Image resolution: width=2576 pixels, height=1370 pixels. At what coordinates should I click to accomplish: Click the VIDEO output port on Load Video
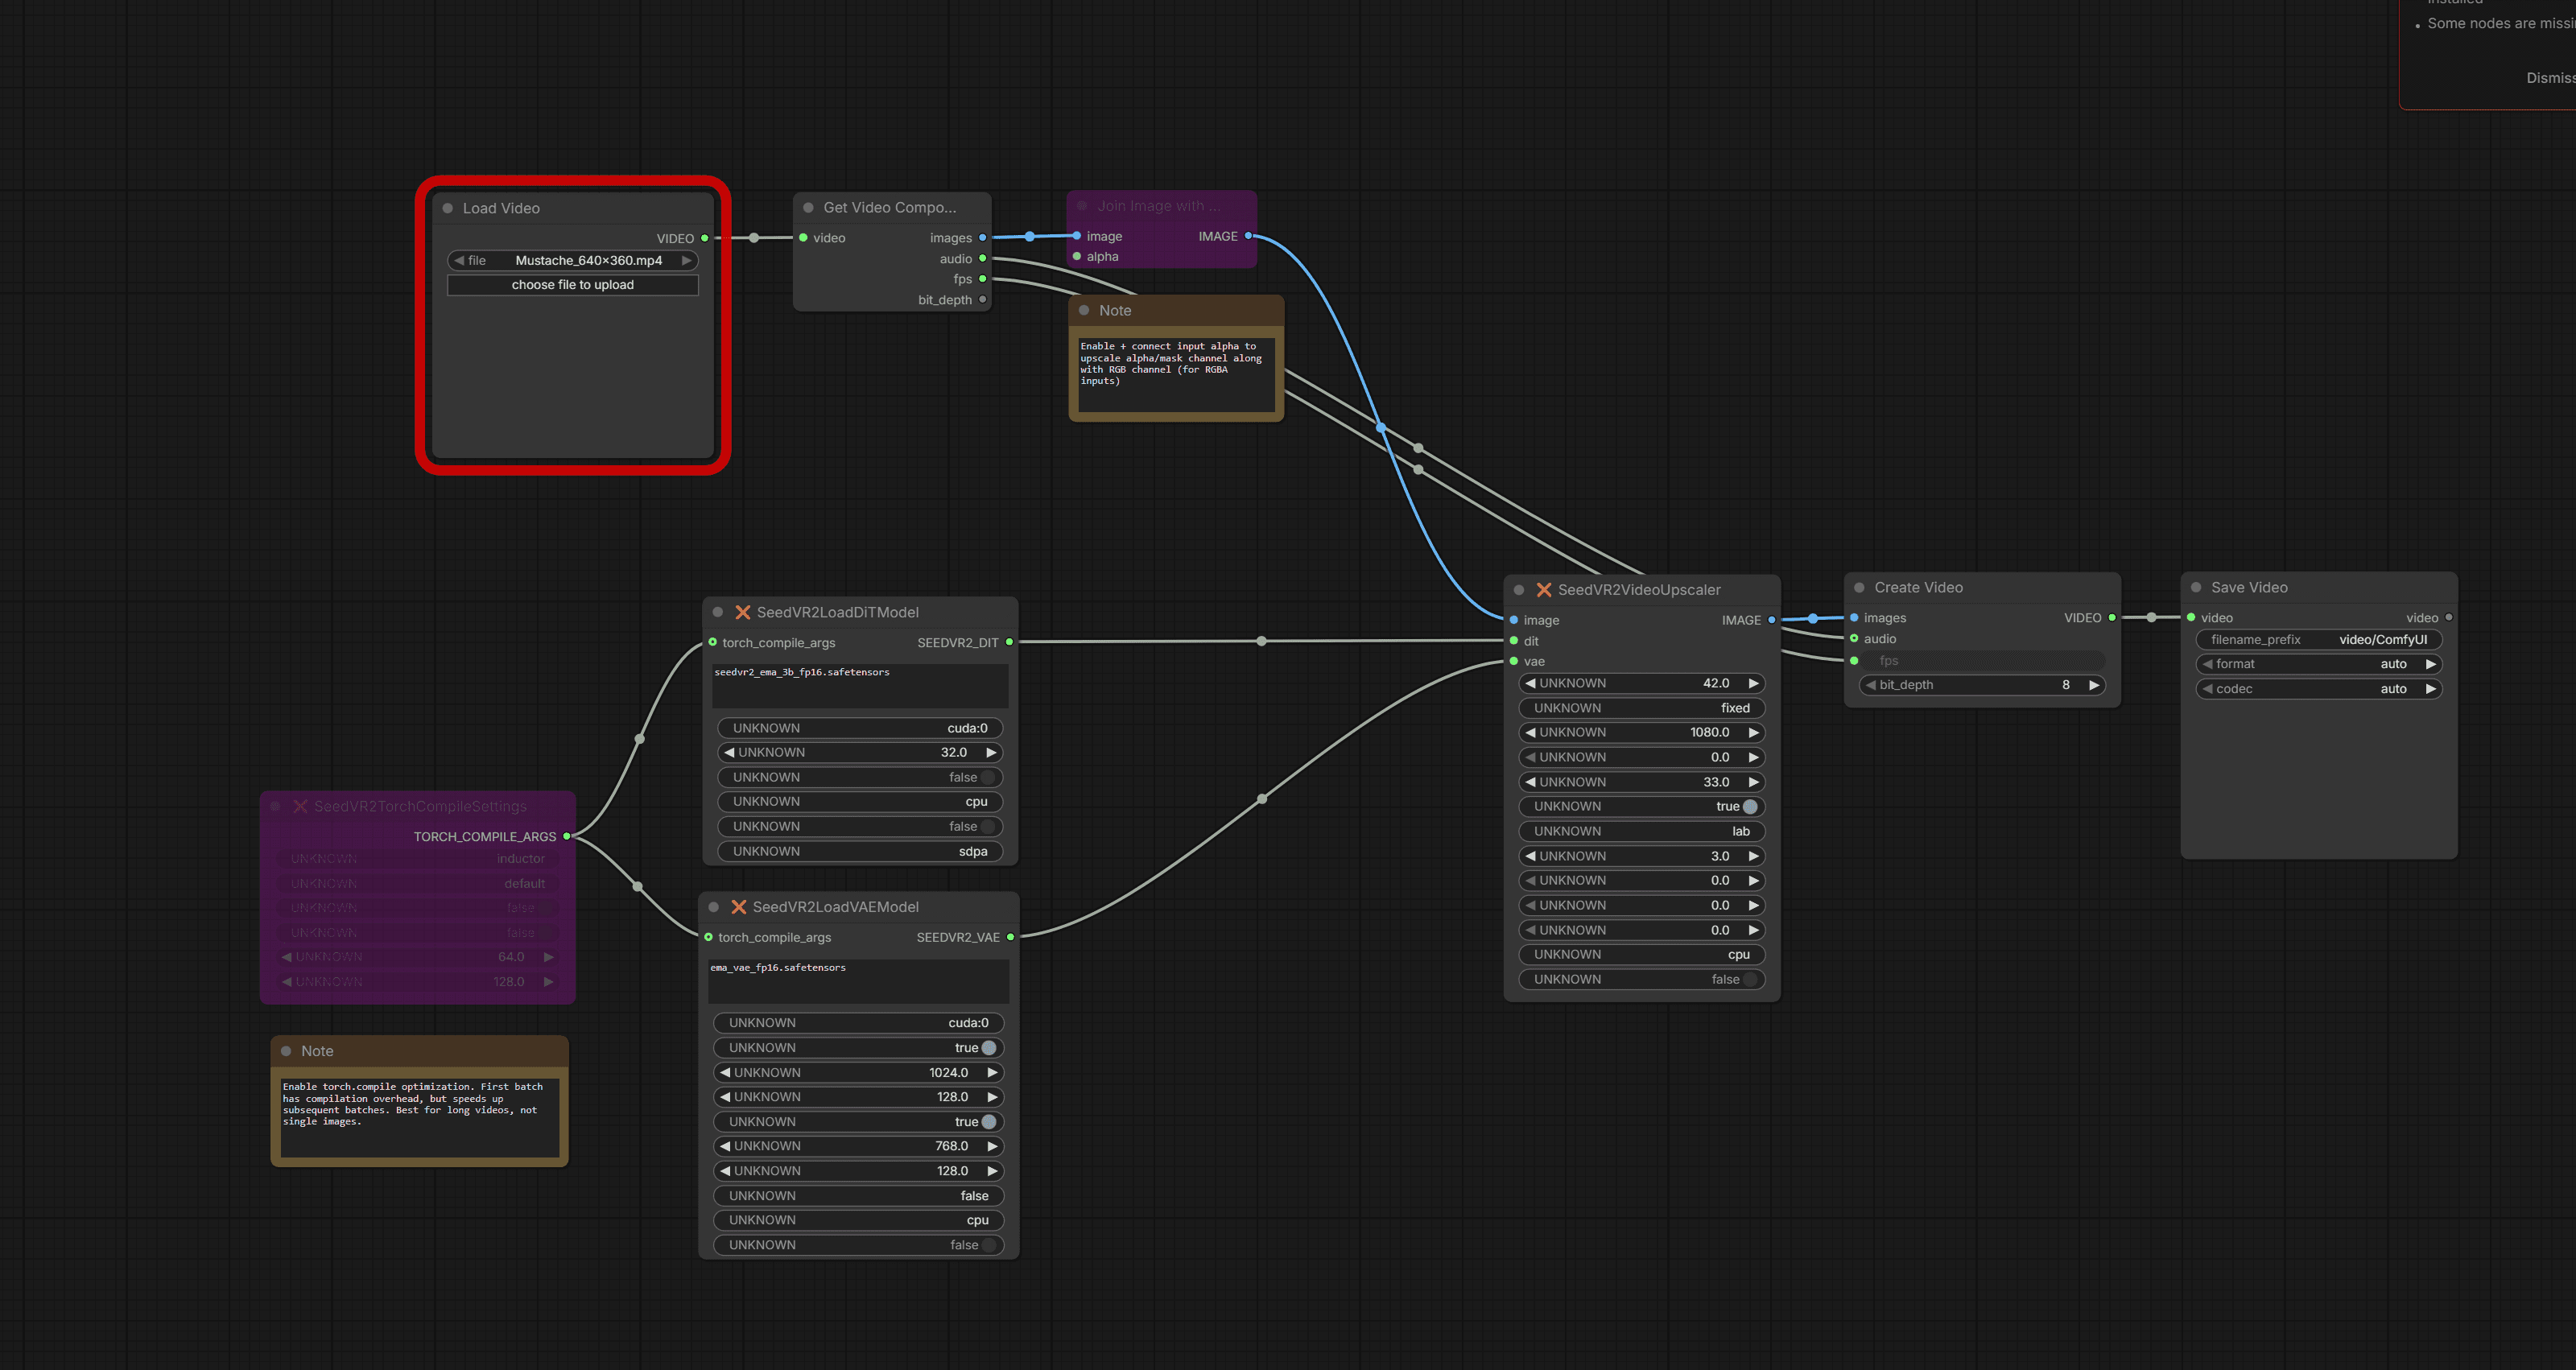(705, 238)
